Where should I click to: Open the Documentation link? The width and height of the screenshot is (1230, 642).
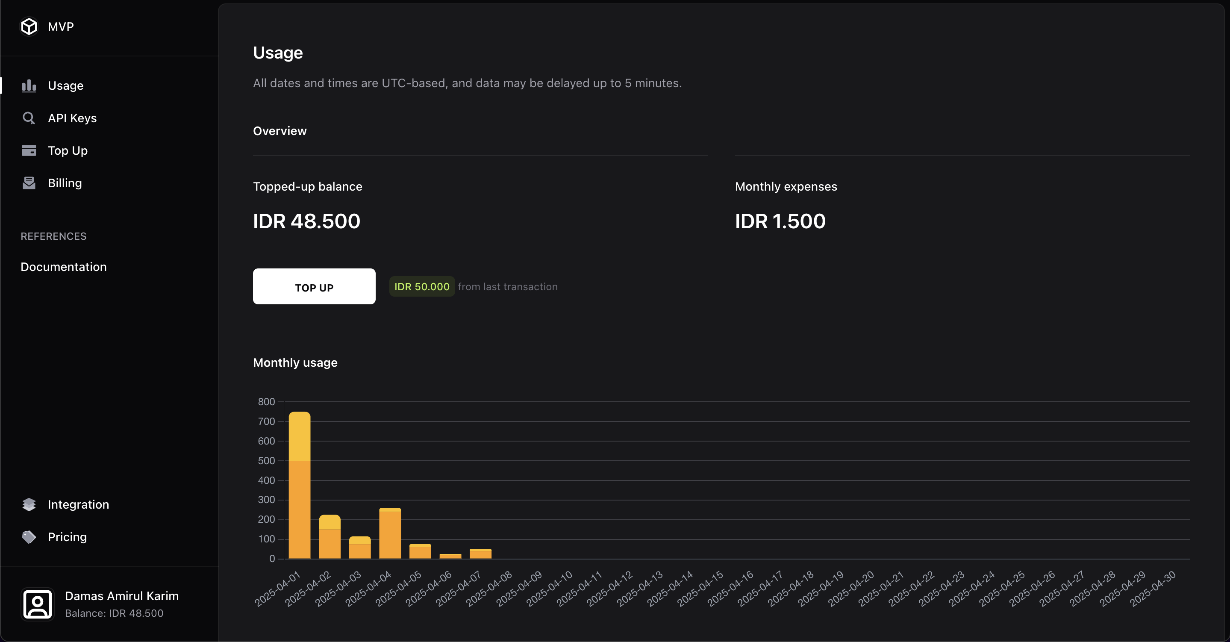[x=64, y=267]
